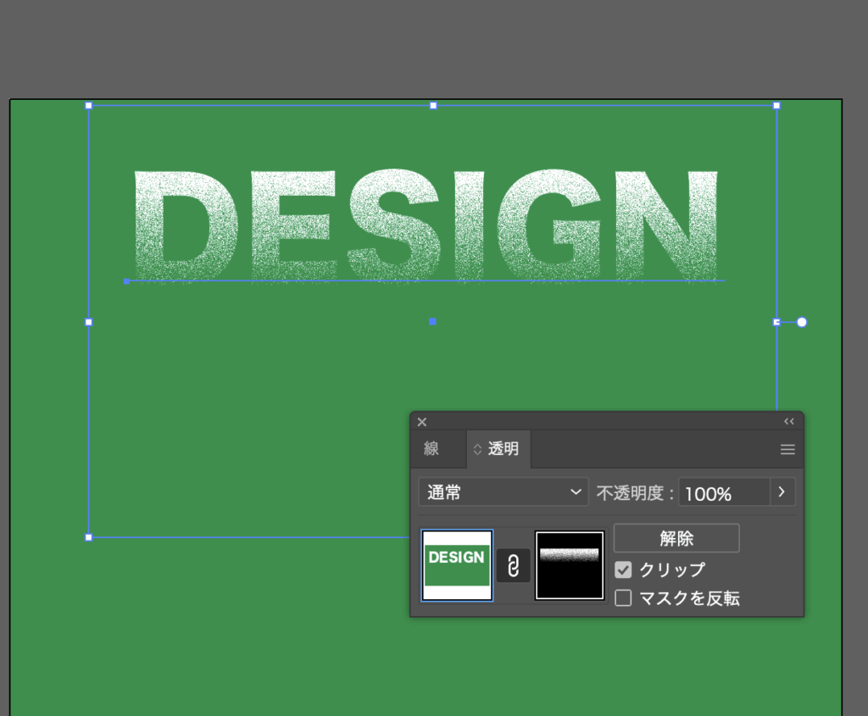This screenshot has width=868, height=716.
Task: Click the 不透明度 100% input field
Action: [x=724, y=493]
